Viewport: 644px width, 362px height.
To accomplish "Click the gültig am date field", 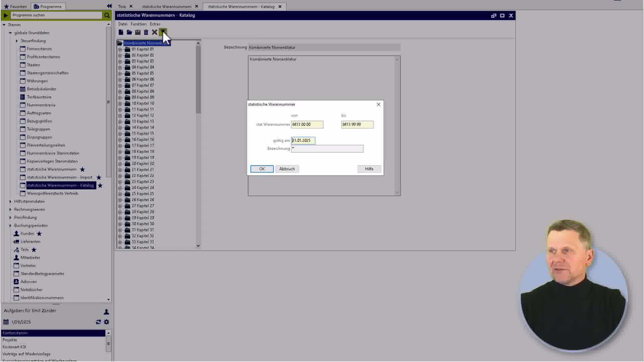I will coord(303,140).
